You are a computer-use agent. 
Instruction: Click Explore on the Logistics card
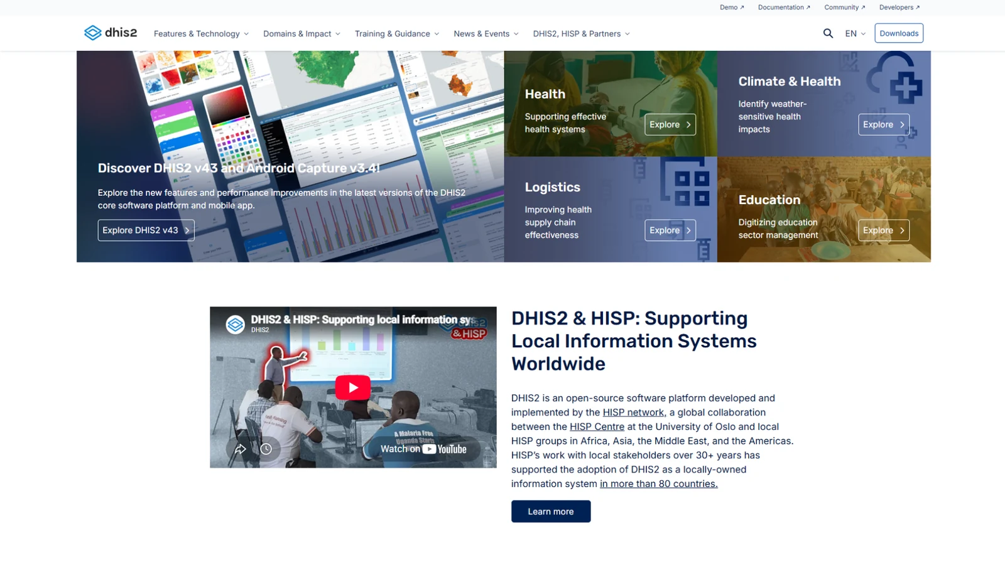670,230
